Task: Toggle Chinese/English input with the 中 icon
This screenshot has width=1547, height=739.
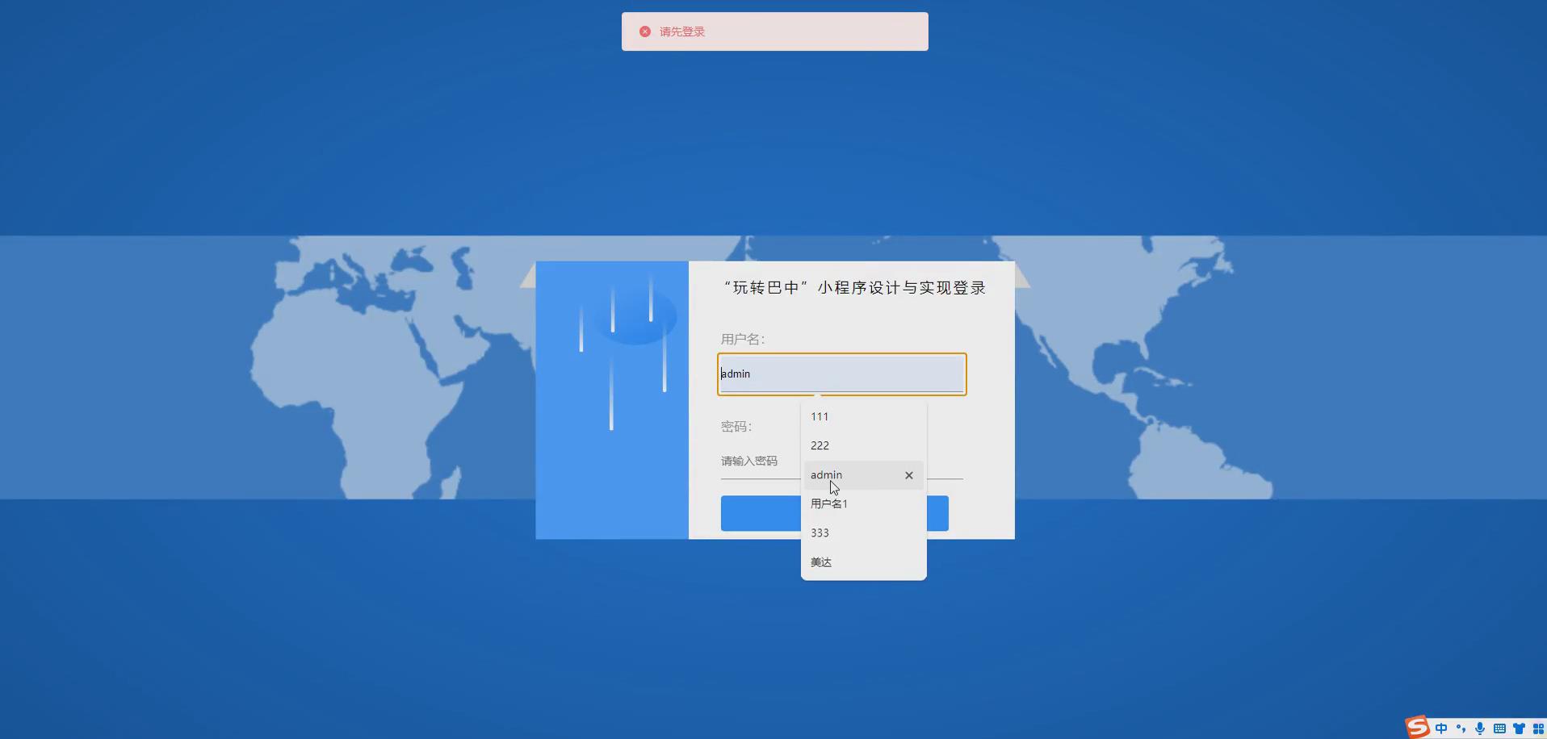Action: tap(1441, 729)
